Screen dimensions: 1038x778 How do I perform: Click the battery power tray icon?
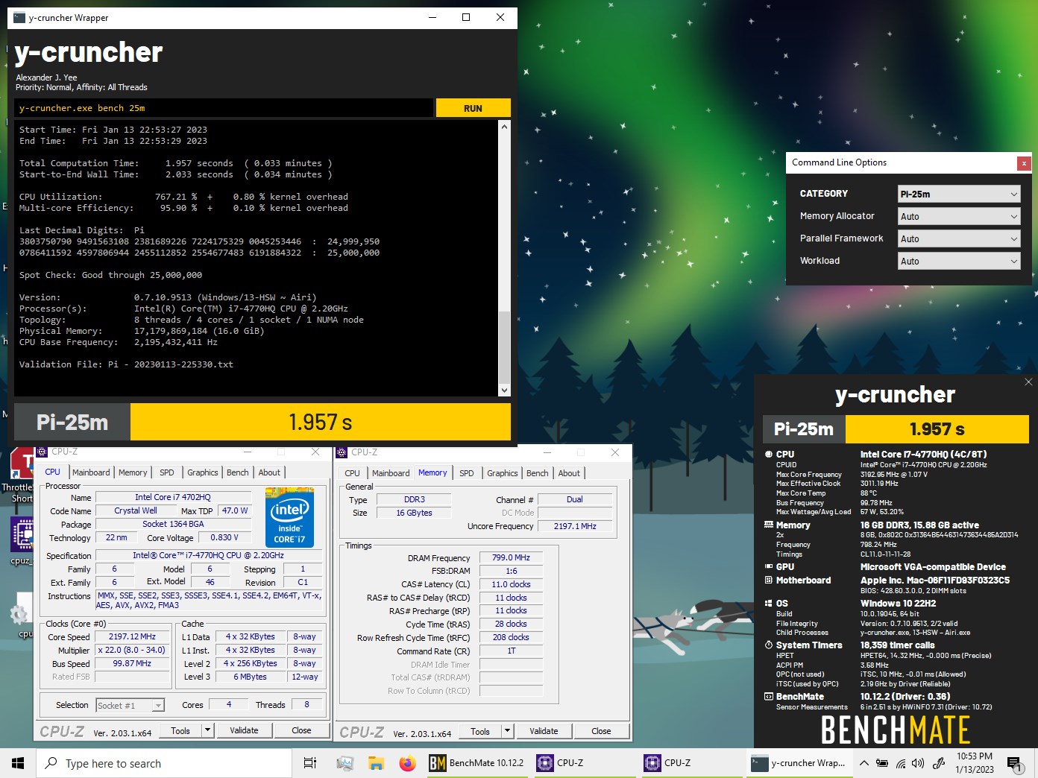(x=882, y=763)
